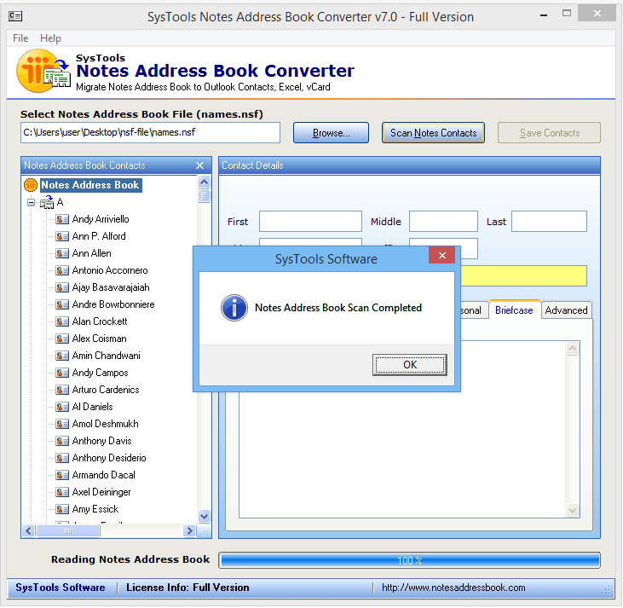Click contact card icon for Andre Bowrbonniere
The image size is (623, 608).
tap(62, 304)
